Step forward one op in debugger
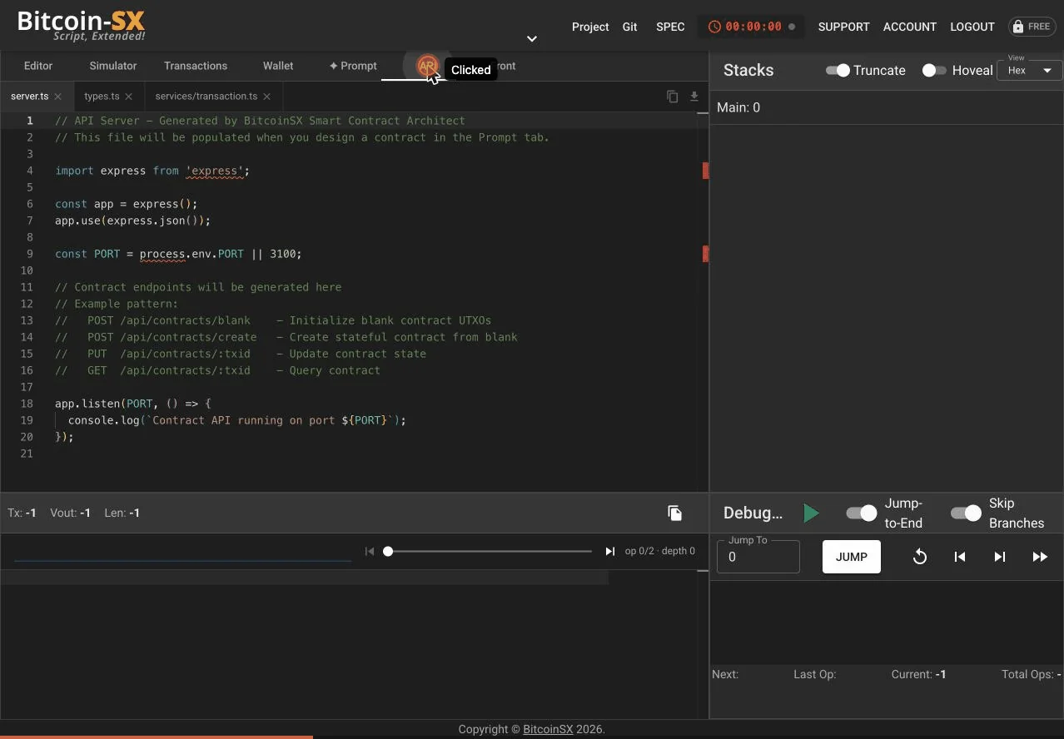 click(x=1000, y=557)
